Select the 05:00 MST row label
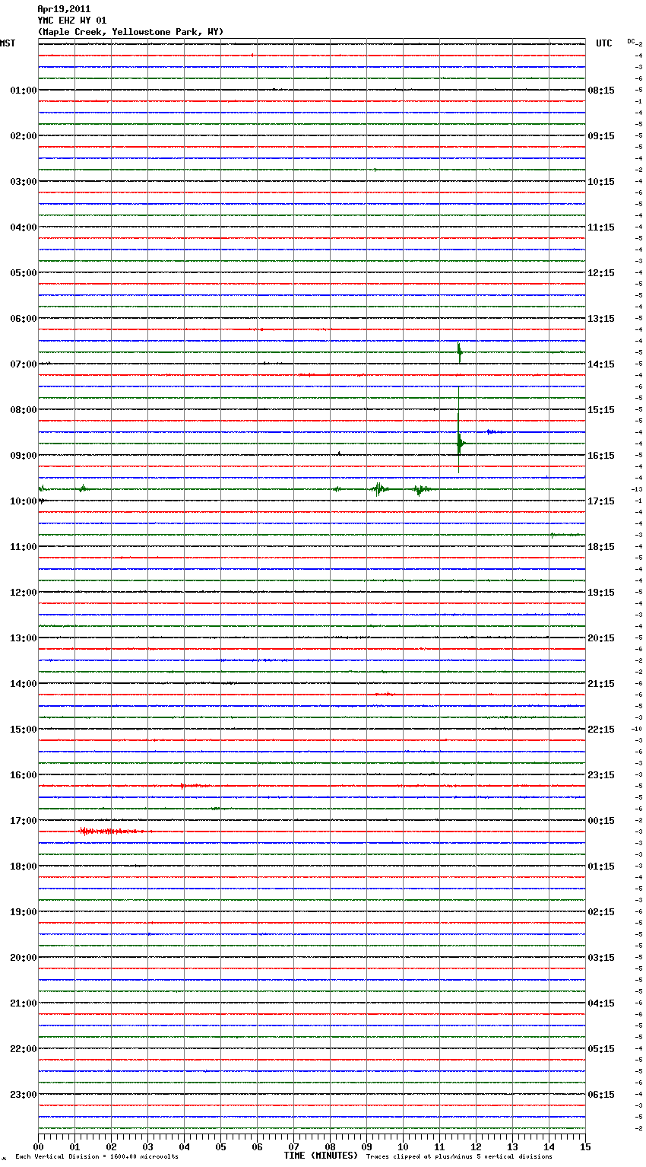The image size is (646, 1167). coord(24,273)
